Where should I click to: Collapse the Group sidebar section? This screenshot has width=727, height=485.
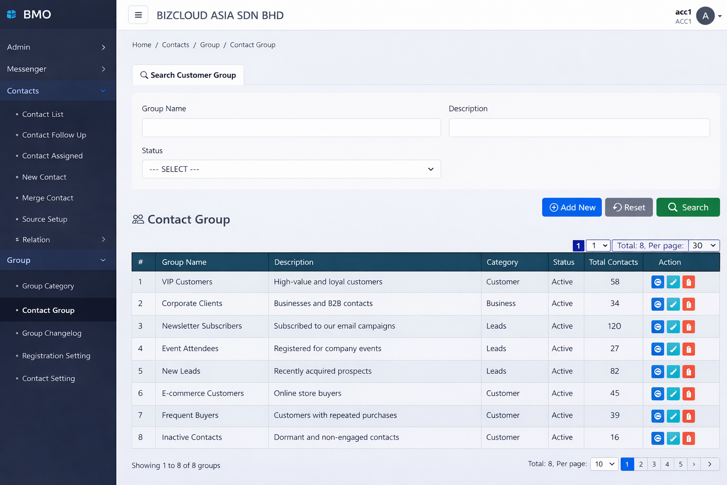pos(58,260)
